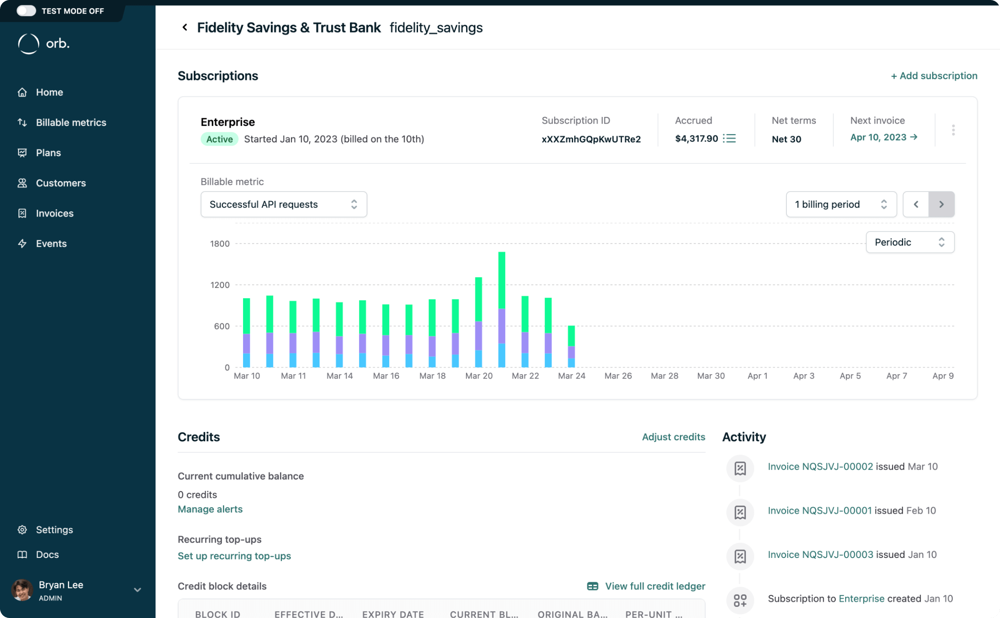Image resolution: width=1000 pixels, height=618 pixels.
Task: Open the three-dot subscription options menu
Action: point(953,130)
